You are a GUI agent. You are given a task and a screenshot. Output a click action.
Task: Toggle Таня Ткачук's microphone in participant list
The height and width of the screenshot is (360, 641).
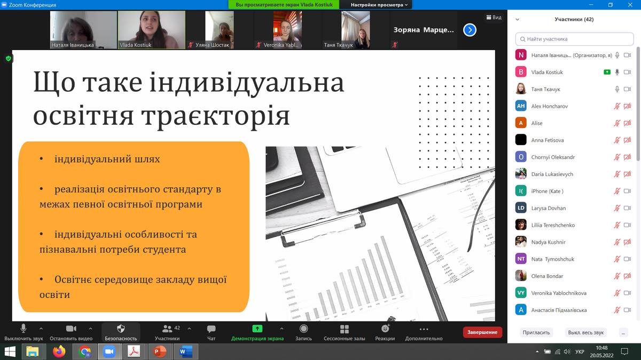(x=617, y=89)
